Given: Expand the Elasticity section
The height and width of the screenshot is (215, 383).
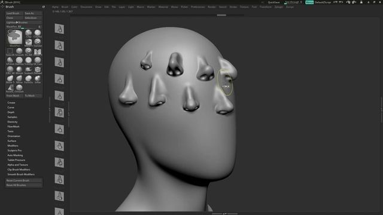Looking at the screenshot, I should pos(12,122).
